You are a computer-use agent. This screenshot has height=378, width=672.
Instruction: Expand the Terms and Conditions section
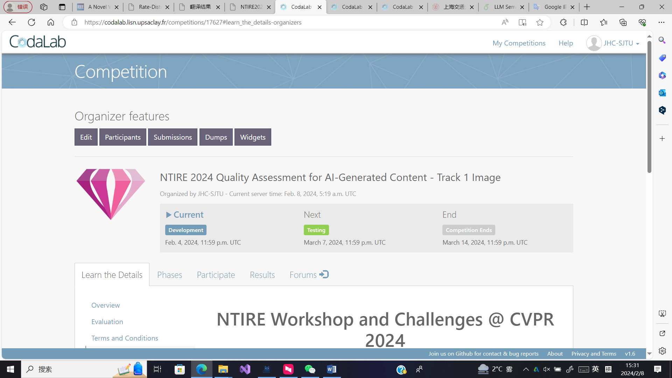(x=125, y=338)
